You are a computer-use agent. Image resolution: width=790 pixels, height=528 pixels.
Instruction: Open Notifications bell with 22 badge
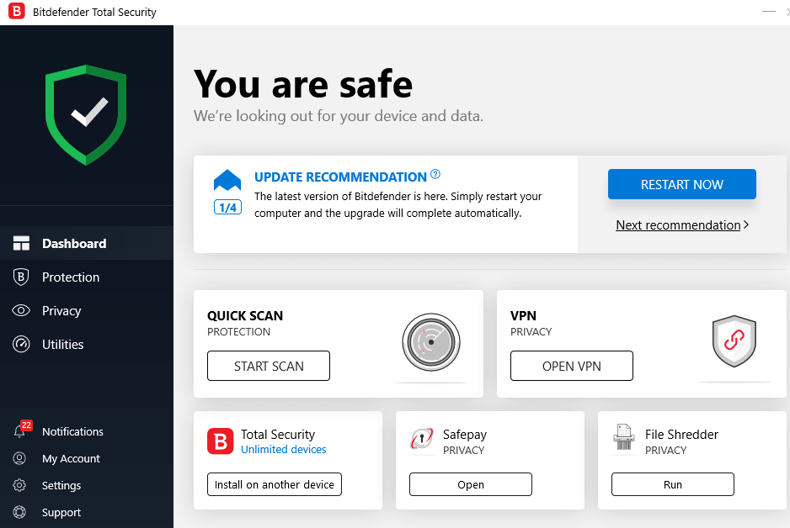(x=20, y=431)
